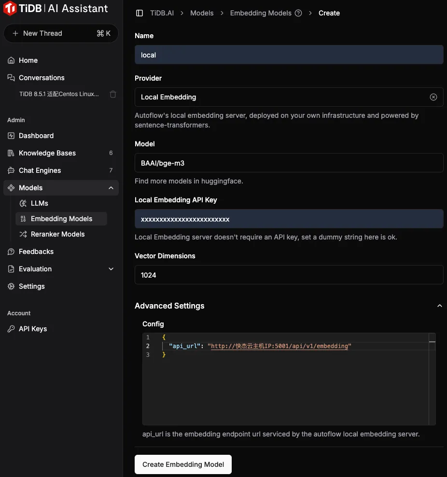Screen dimensions: 447x477
Task: Collapse the Advanced Settings section
Action: tap(439, 306)
